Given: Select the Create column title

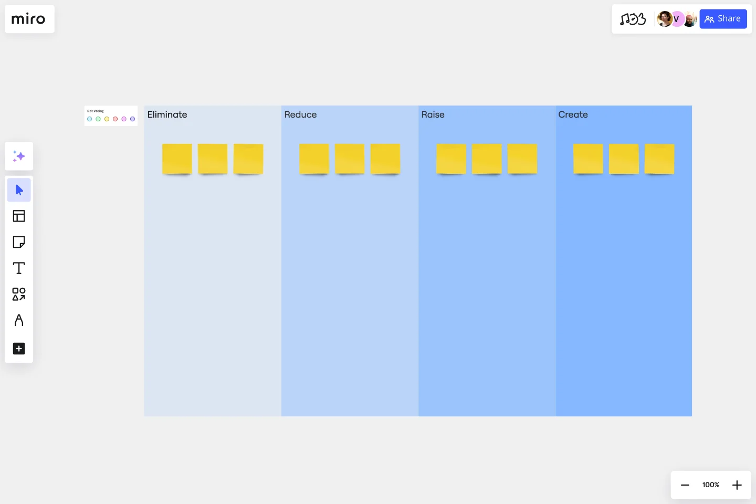Looking at the screenshot, I should click(573, 114).
